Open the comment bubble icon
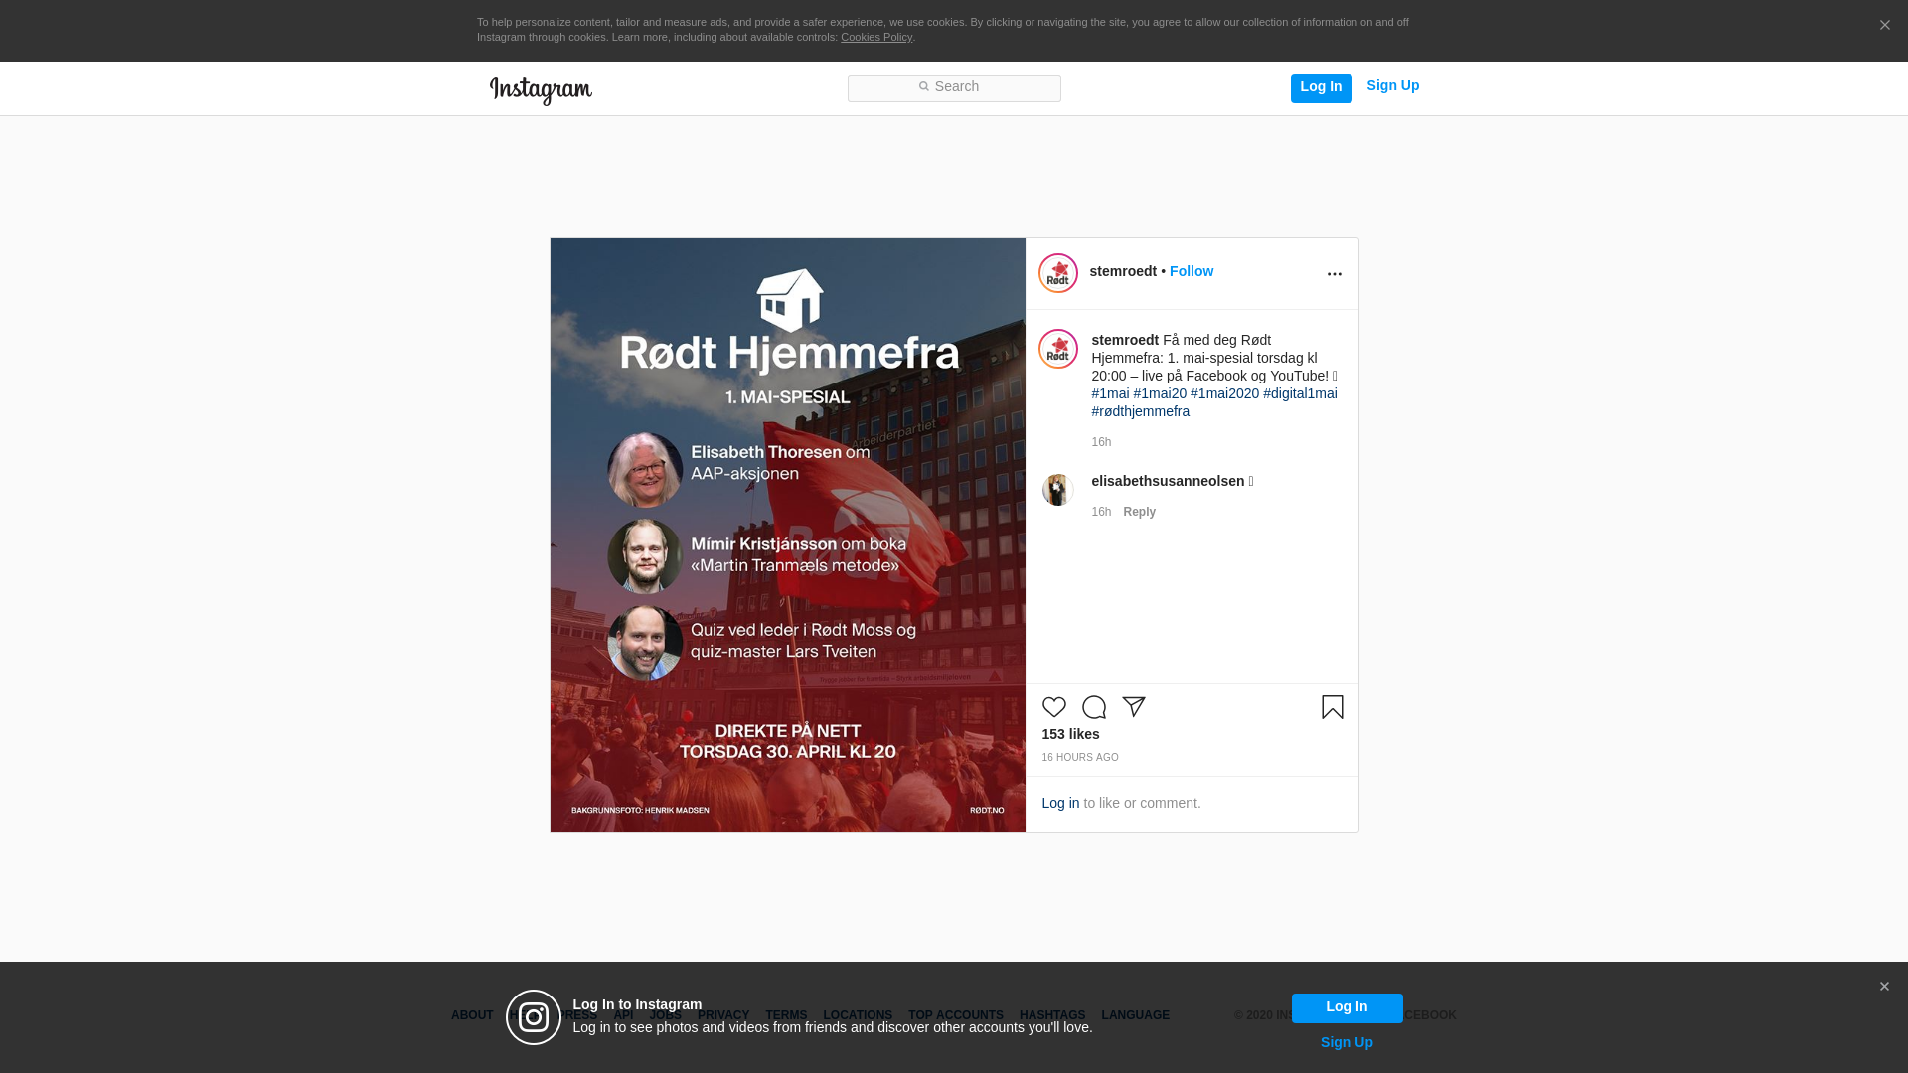The image size is (1908, 1073). click(1094, 707)
